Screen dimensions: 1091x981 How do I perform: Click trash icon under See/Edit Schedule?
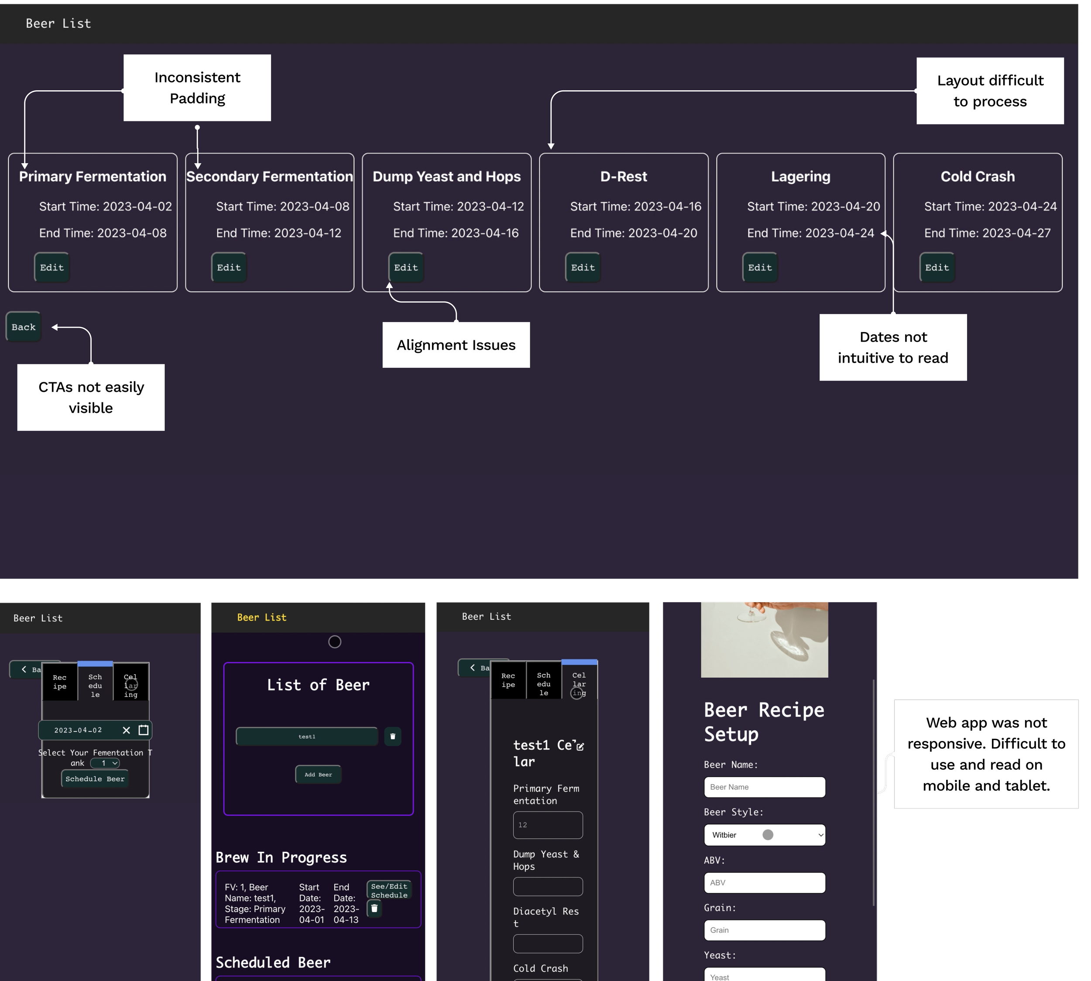tap(374, 909)
